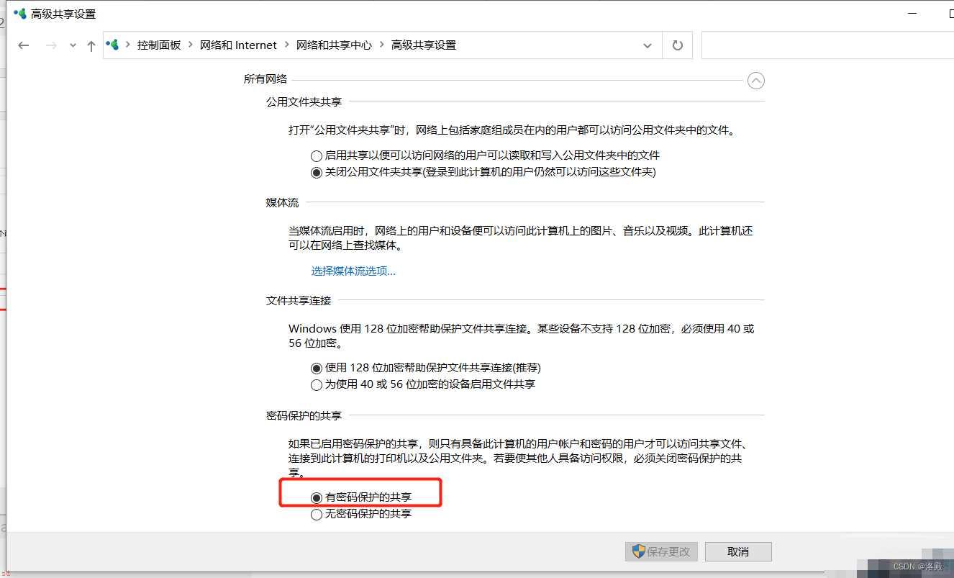Click the back navigation arrow
Image resolution: width=954 pixels, height=578 pixels.
tap(24, 45)
